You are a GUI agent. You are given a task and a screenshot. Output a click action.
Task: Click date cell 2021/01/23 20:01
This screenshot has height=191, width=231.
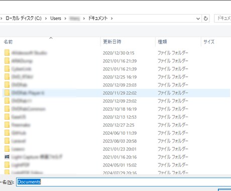tap(120, 149)
